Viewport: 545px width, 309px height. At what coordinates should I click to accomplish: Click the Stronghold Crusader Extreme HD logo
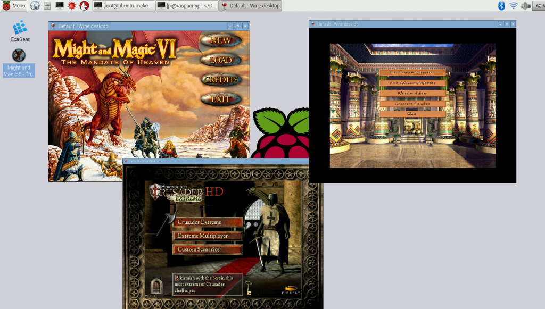(186, 192)
